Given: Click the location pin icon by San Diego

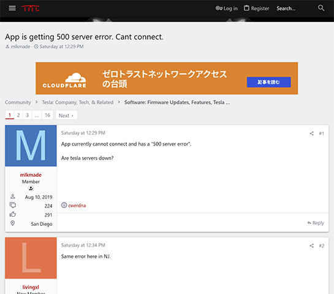Looking at the screenshot, I should click(13, 223).
